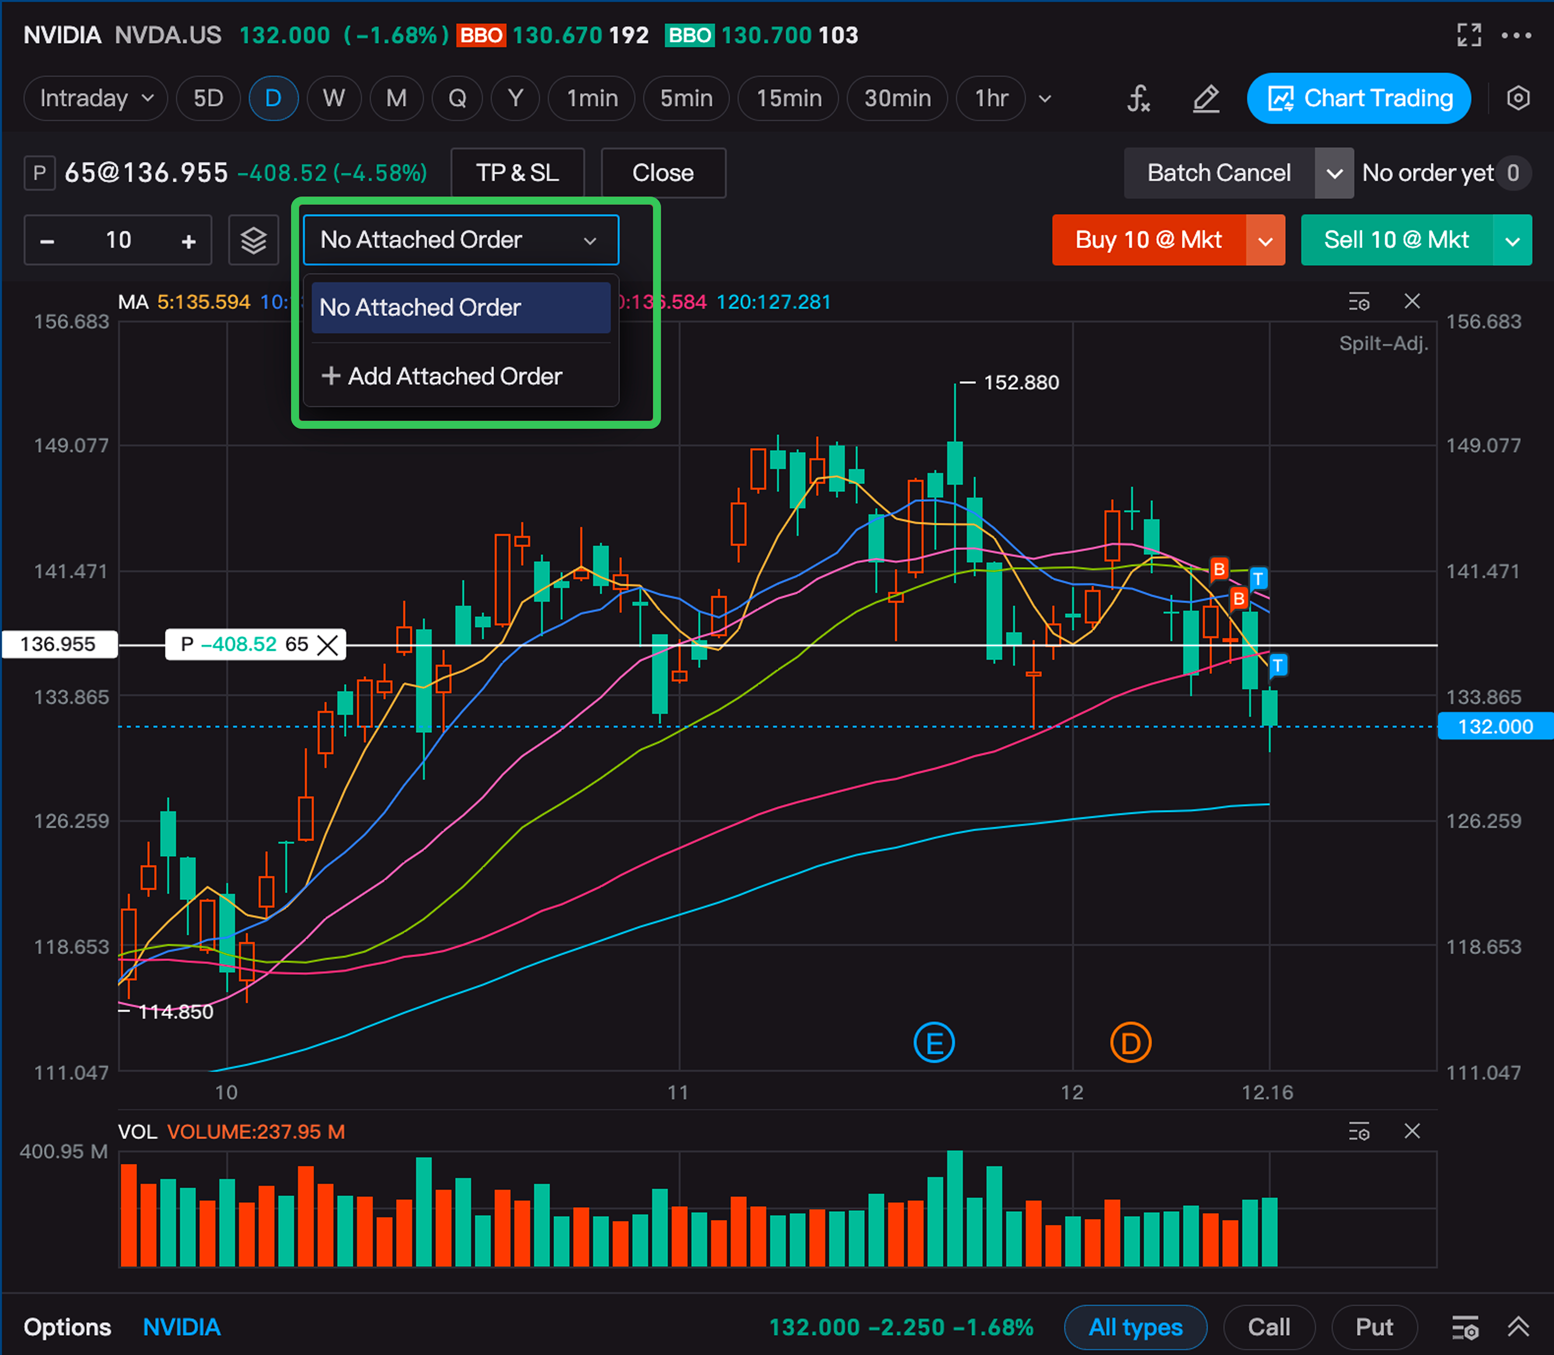Open MA indicator settings icon
This screenshot has height=1355, width=1554.
(1359, 302)
